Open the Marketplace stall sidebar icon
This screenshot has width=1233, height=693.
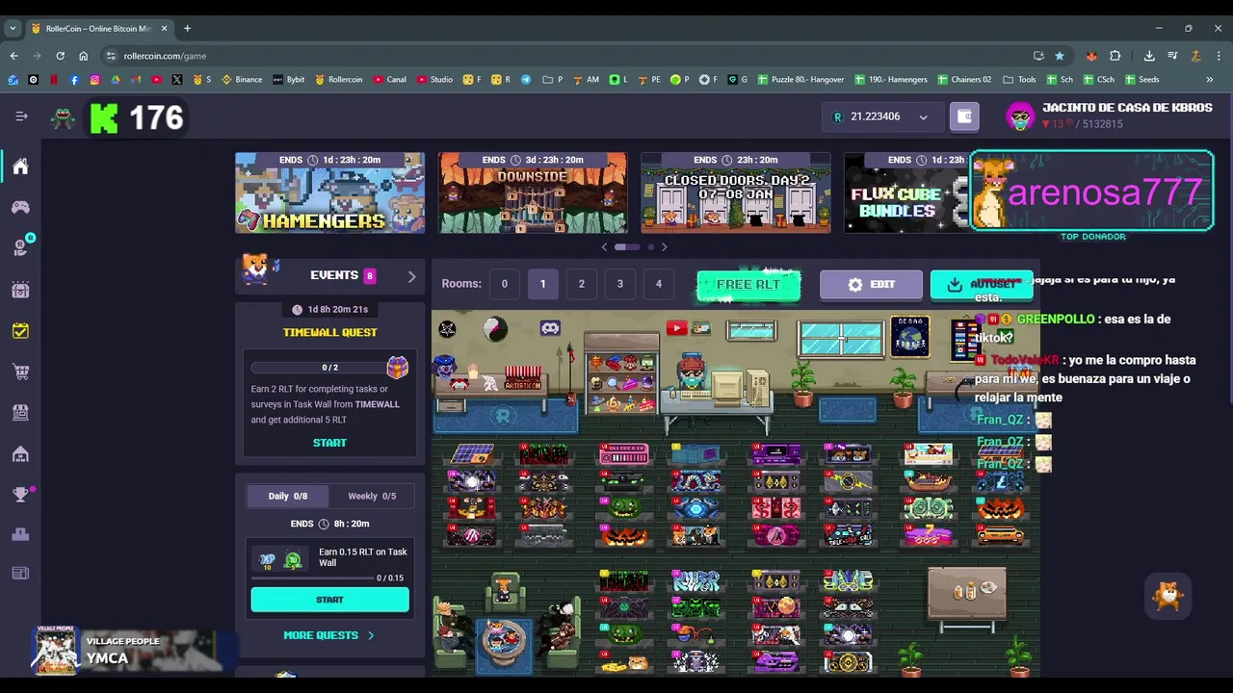[20, 412]
